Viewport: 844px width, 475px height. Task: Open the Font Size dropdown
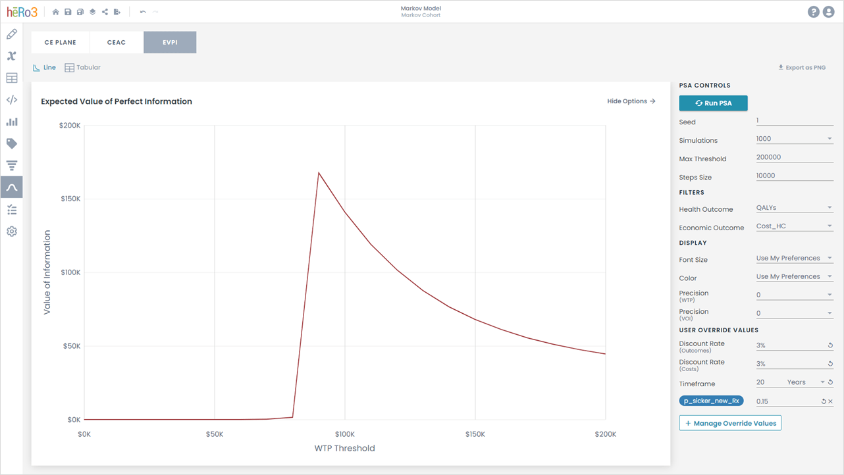pos(795,259)
